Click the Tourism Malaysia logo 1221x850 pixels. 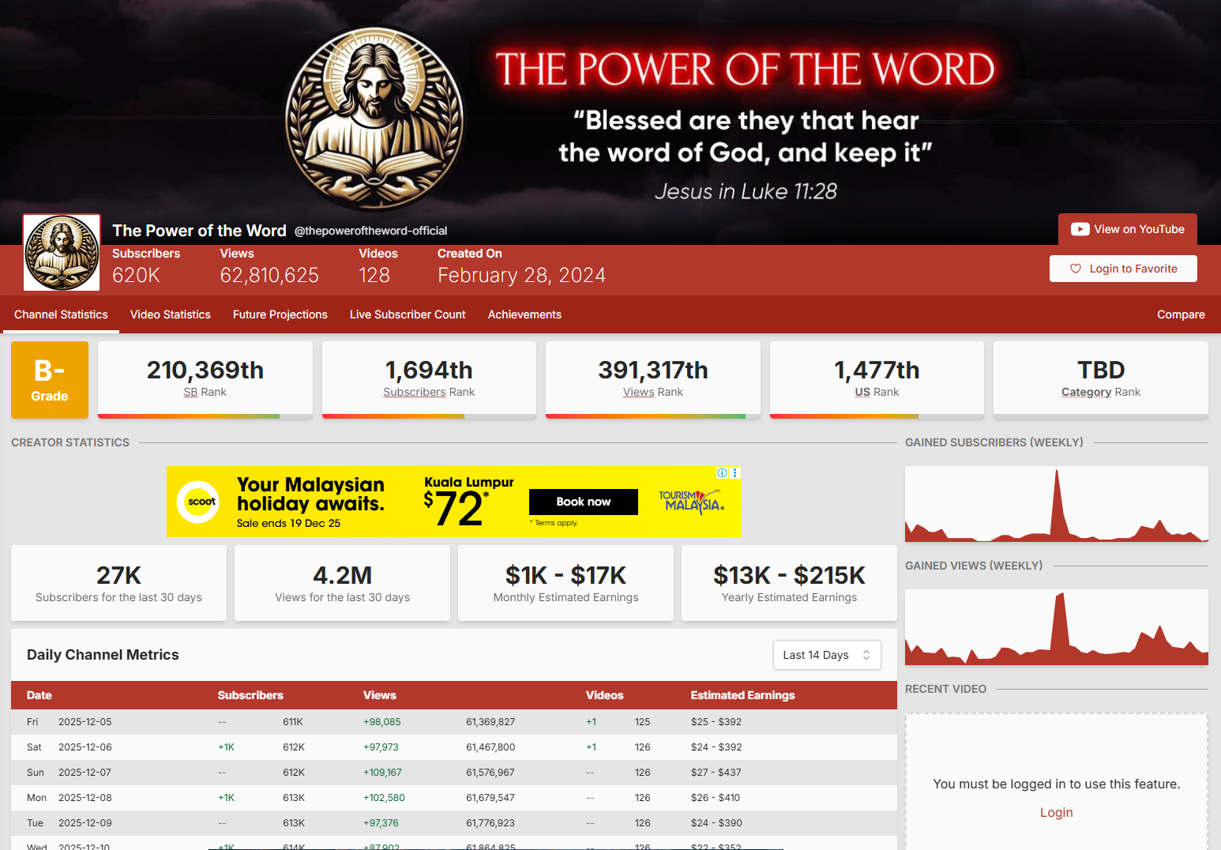(x=691, y=502)
